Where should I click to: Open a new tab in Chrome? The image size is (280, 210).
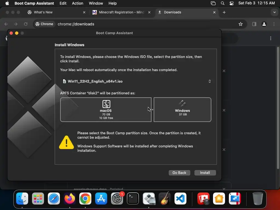pos(224,12)
